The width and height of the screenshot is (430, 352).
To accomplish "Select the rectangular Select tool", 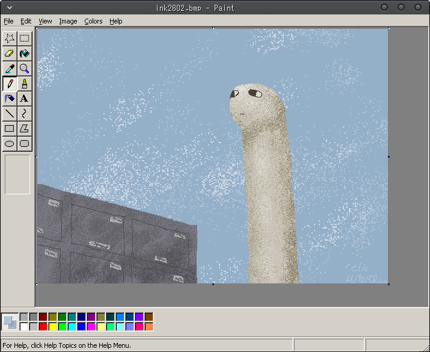I will click(25, 38).
